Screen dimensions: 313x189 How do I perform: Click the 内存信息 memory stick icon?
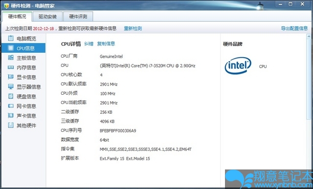11,67
